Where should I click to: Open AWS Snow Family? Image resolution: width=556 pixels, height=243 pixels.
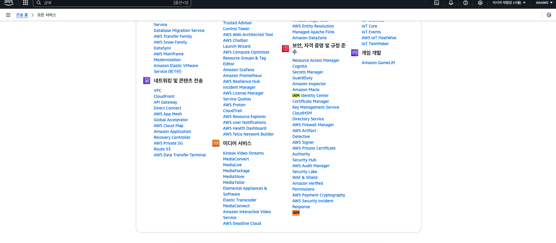click(170, 42)
